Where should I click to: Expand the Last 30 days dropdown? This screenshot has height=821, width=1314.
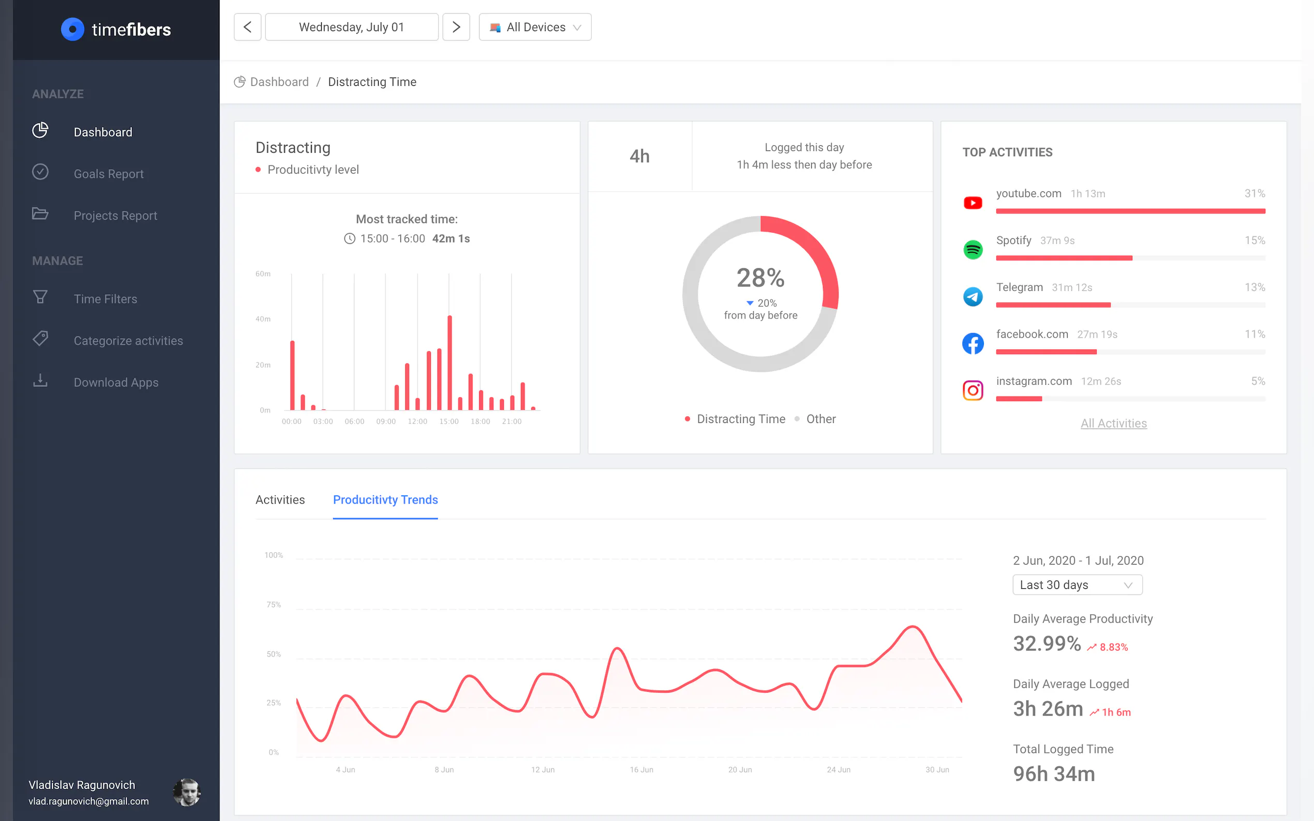(x=1077, y=585)
